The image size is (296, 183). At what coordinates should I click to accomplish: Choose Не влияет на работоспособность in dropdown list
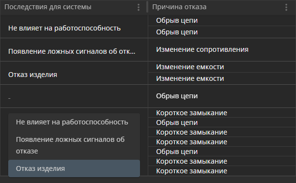click(74, 122)
